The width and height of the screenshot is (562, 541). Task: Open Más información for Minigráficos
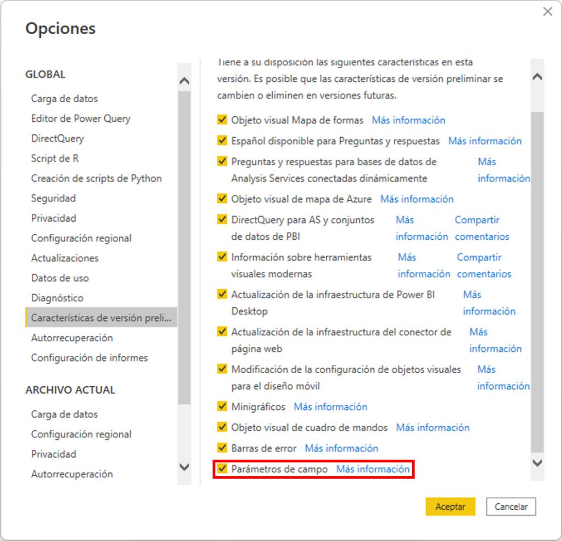(x=330, y=407)
